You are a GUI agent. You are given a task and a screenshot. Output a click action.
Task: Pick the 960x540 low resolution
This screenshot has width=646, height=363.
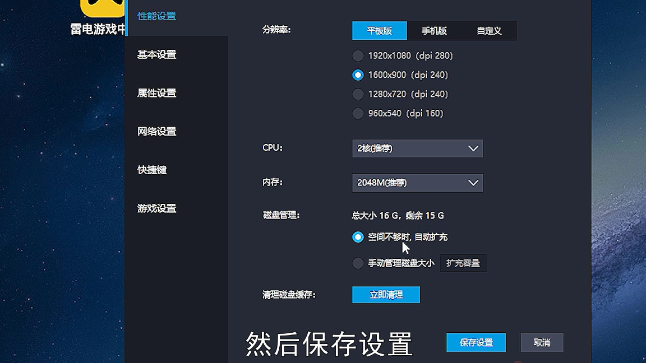coord(358,113)
